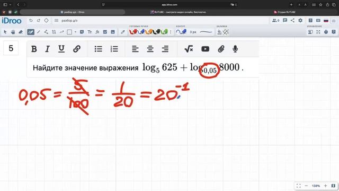The height and width of the screenshot is (191, 339).
Task: Undo the last action
Action: (31, 20)
